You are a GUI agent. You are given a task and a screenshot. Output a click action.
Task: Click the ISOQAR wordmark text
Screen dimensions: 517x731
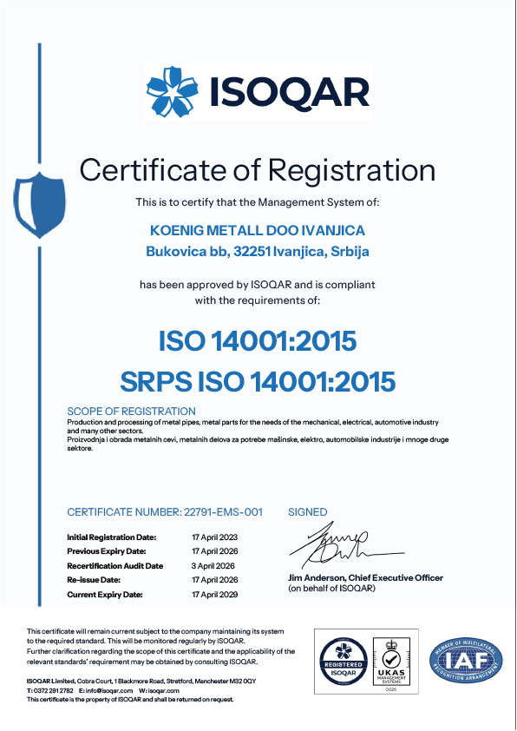(290, 92)
